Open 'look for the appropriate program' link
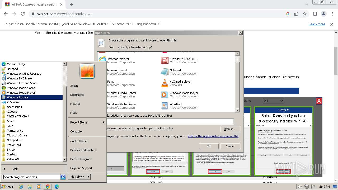 [x=213, y=136]
